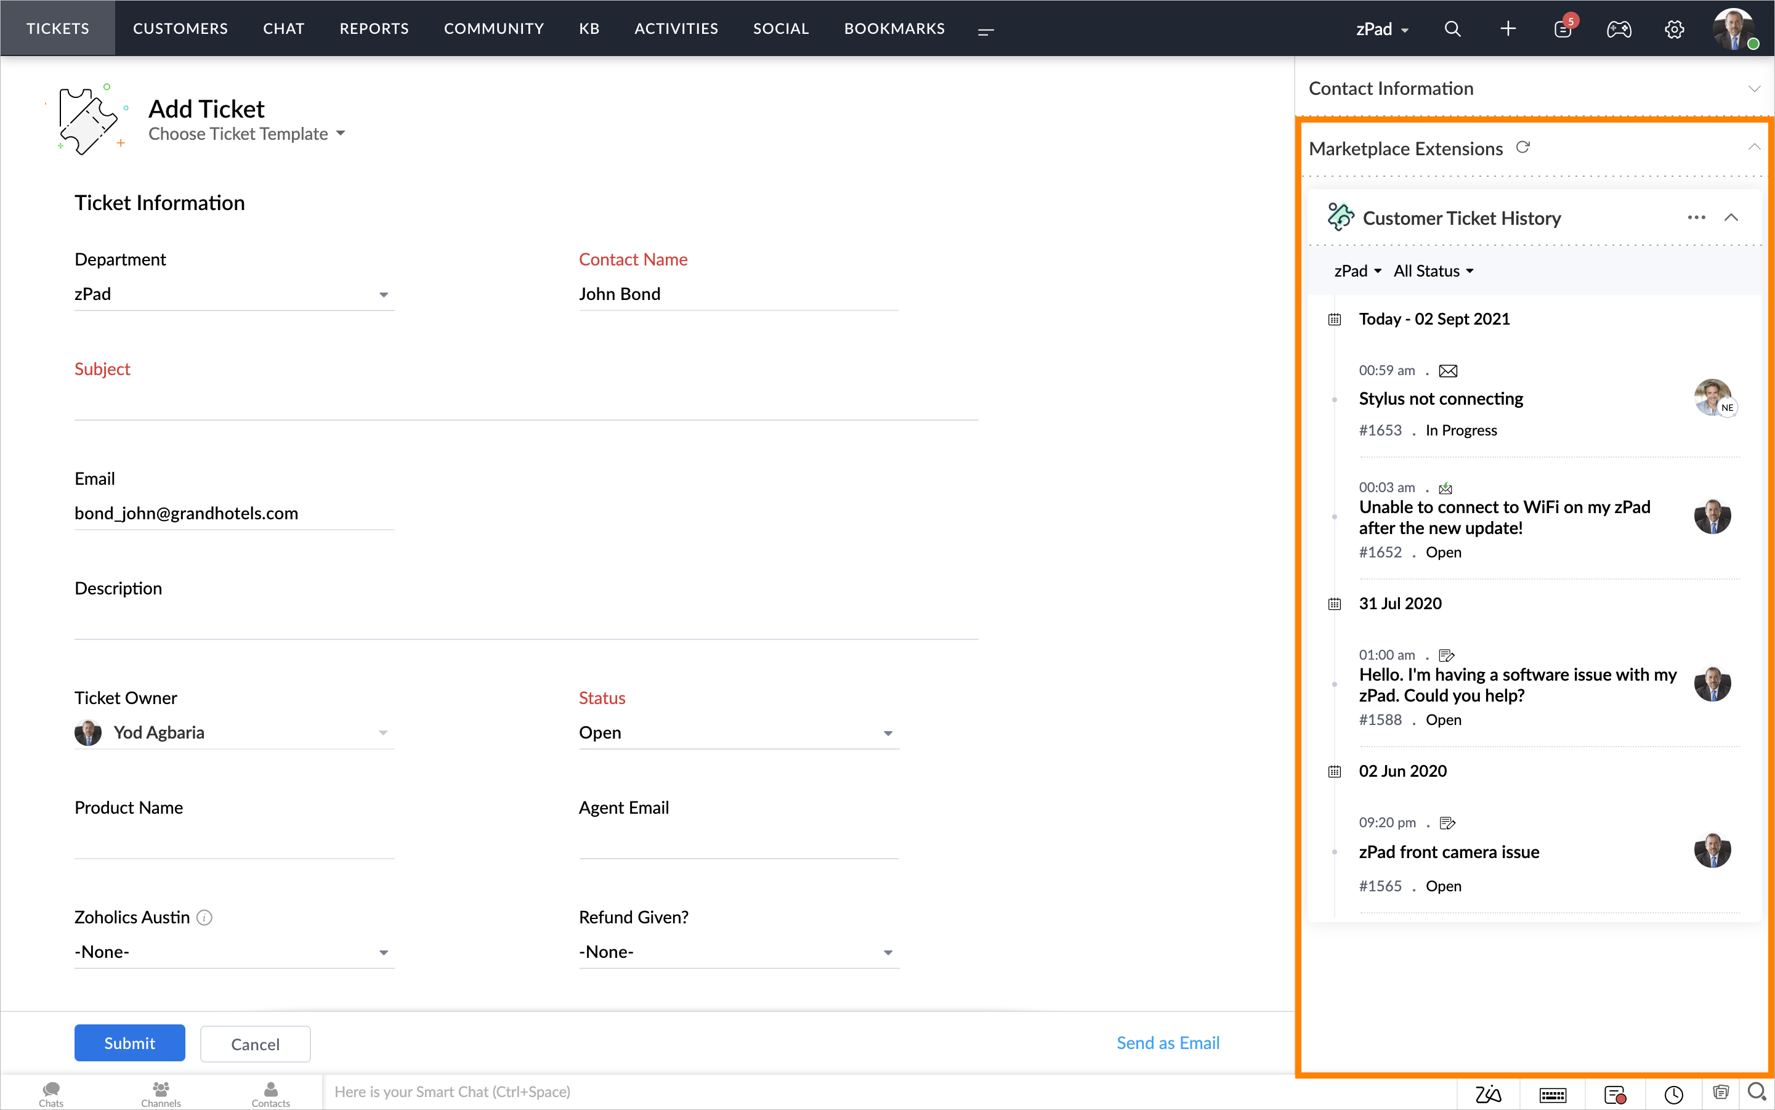The image size is (1775, 1110).
Task: Open the gamescope controller icon
Action: (x=1619, y=28)
